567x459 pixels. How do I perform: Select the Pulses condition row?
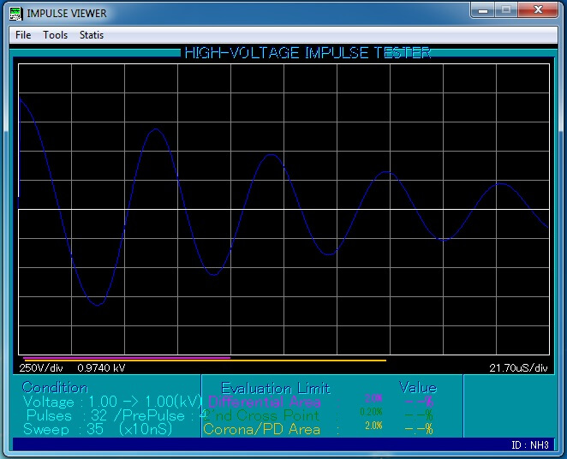tap(111, 415)
